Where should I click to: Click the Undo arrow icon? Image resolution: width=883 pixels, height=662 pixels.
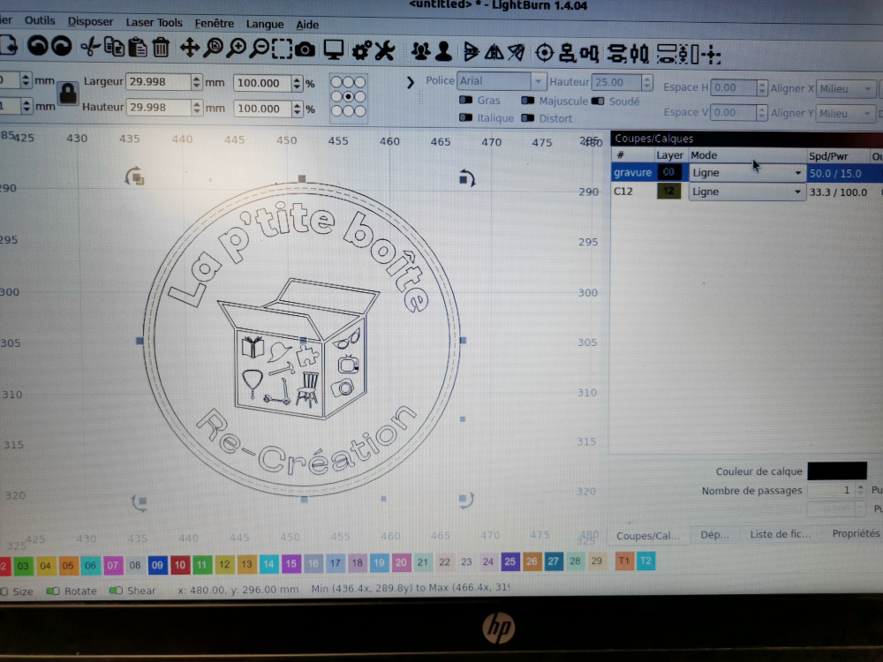38,46
